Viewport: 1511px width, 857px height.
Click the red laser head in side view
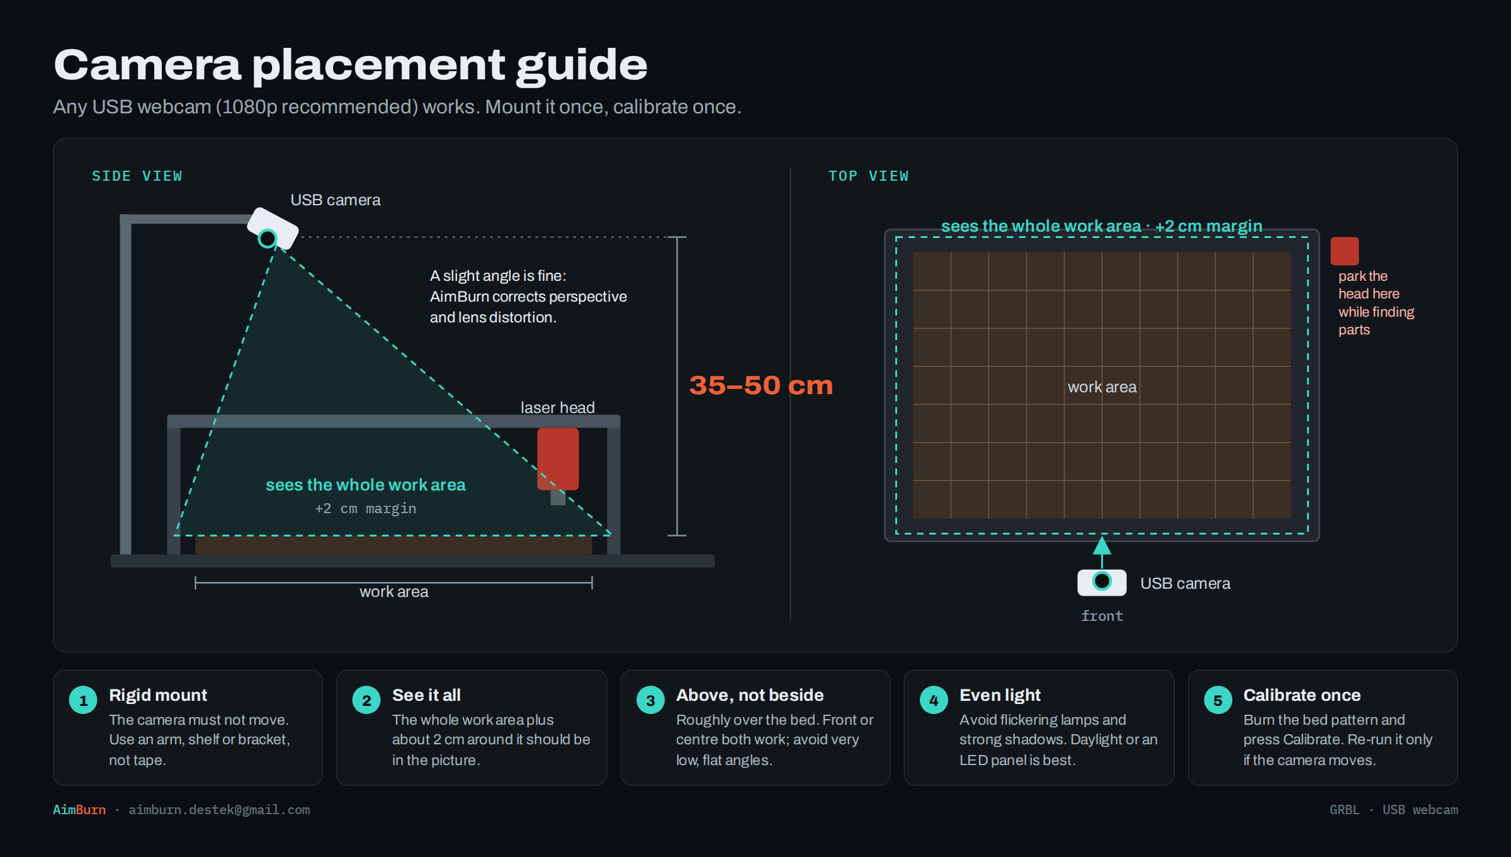[558, 459]
